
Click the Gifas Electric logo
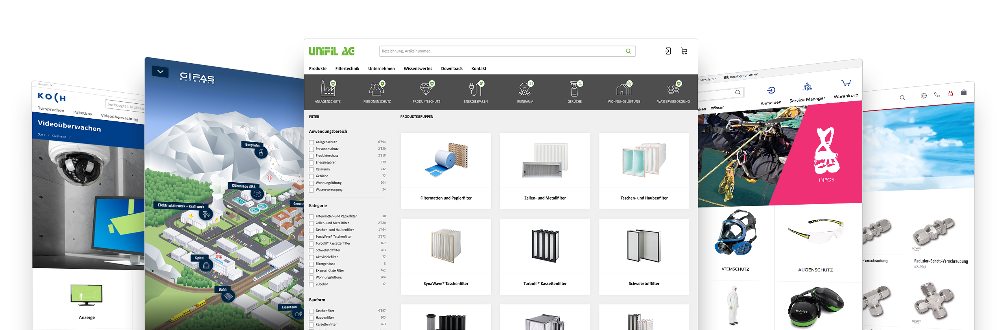pyautogui.click(x=197, y=77)
